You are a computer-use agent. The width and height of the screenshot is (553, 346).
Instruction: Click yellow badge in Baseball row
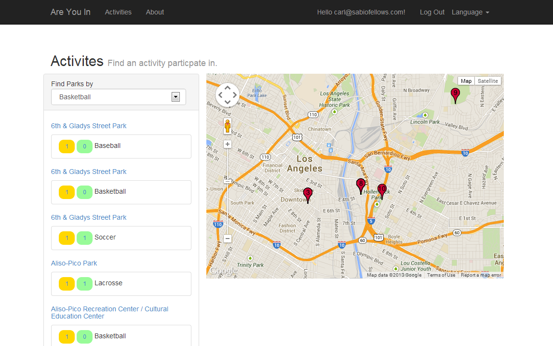pyautogui.click(x=67, y=146)
